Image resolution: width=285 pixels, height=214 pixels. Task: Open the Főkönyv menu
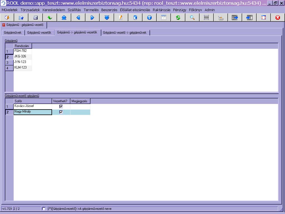click(195, 10)
